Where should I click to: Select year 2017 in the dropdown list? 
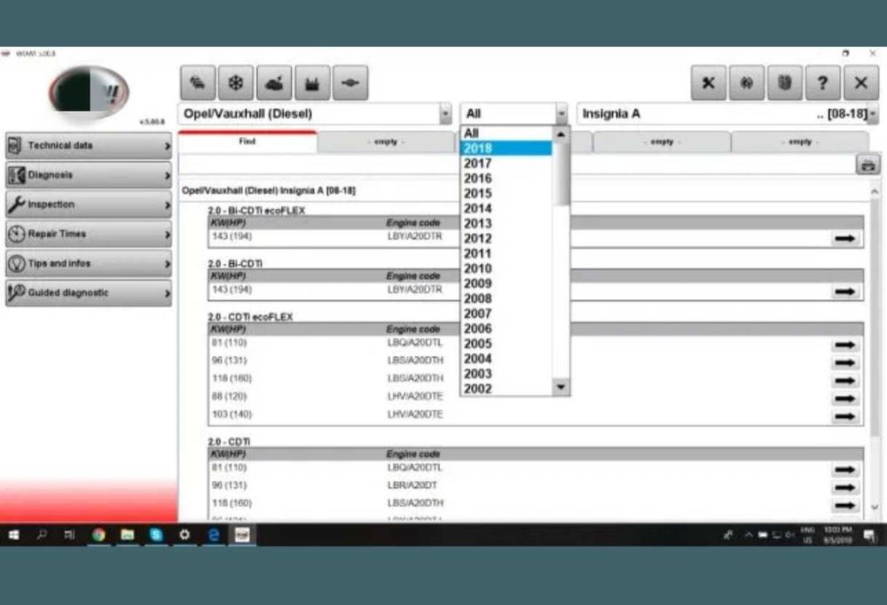[506, 163]
